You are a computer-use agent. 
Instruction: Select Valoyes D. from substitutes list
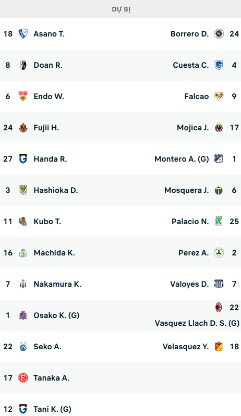189,284
